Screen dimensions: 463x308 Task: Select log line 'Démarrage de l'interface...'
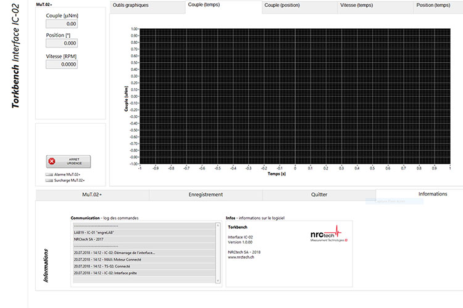[144, 253]
